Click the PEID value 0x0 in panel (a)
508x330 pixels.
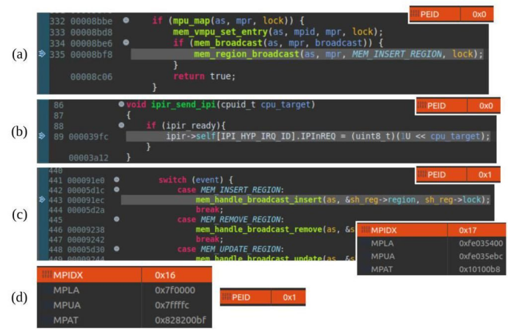pos(479,14)
